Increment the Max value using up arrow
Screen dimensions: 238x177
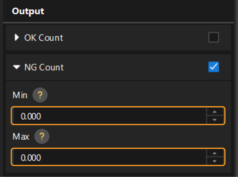pyautogui.click(x=214, y=154)
